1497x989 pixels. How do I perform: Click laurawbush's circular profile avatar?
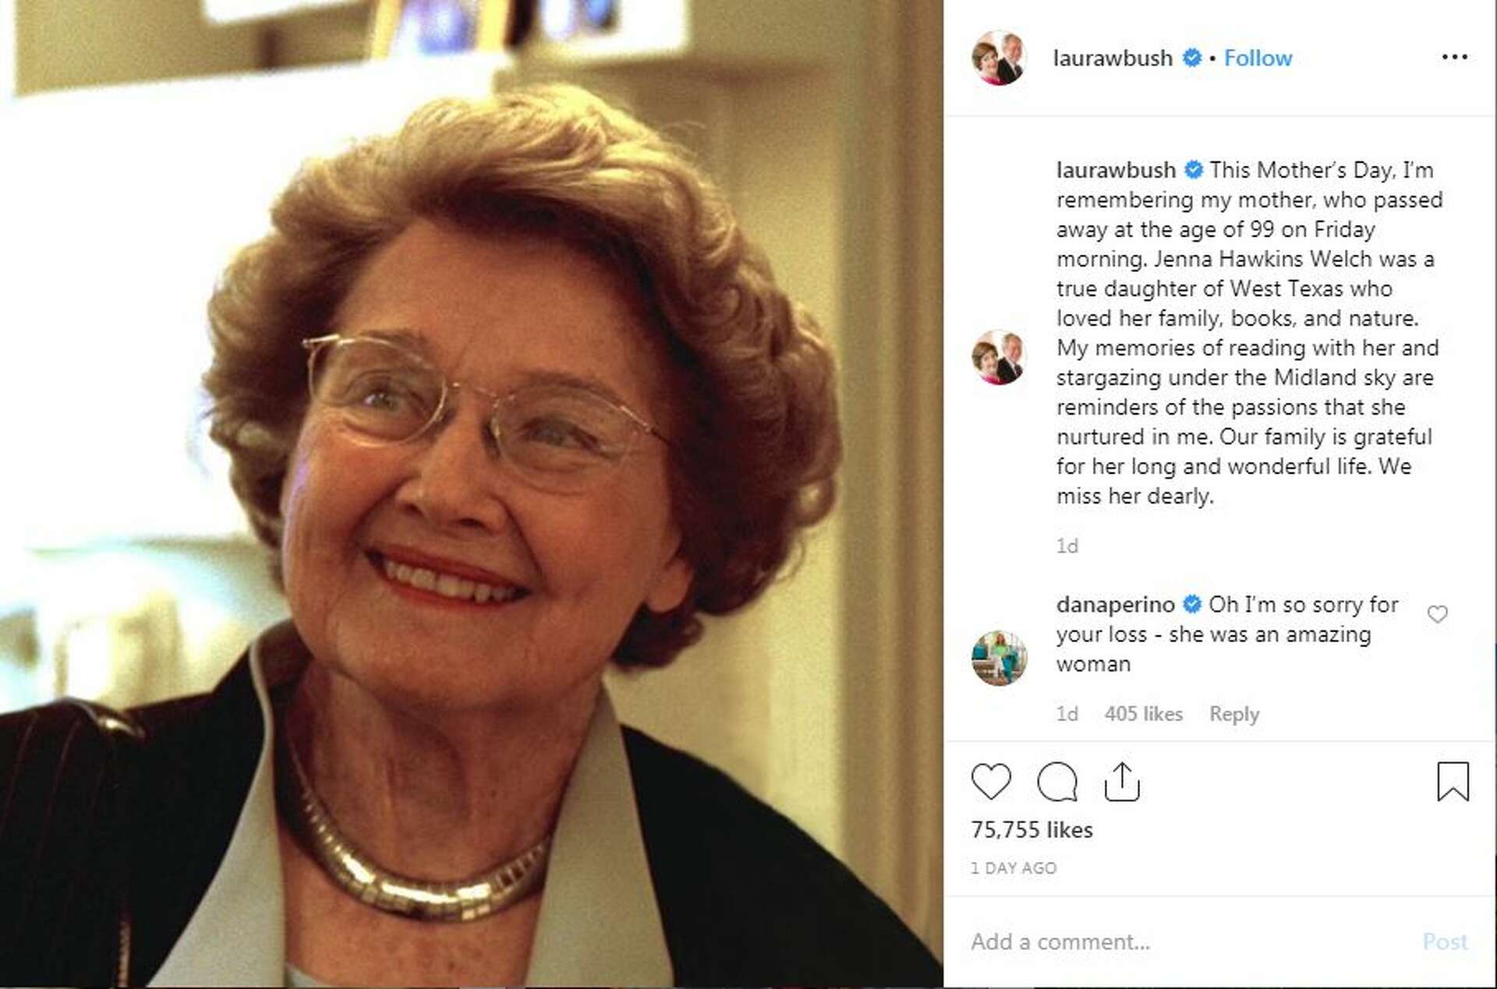[x=999, y=57]
